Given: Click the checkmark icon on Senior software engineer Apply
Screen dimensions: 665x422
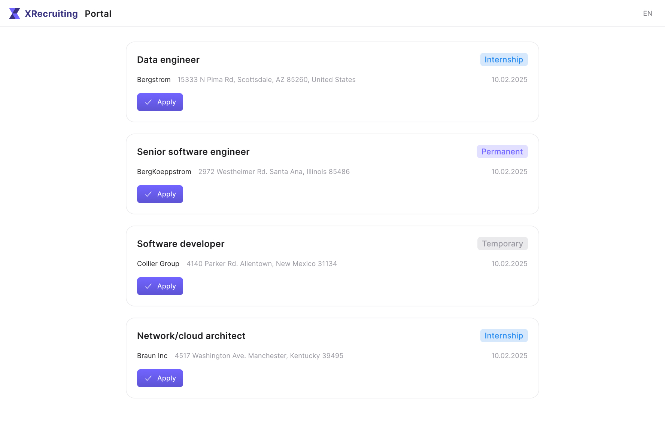Looking at the screenshot, I should point(148,194).
